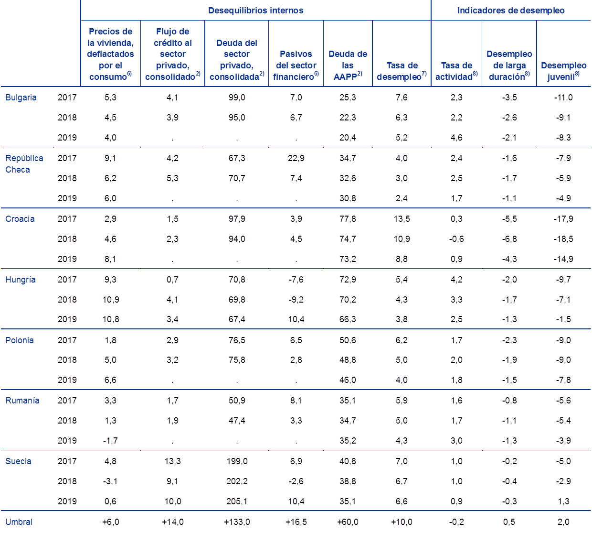Click the 'Desequilibrios internos' header
Viewport: 592px width, 533px height.
[x=255, y=11]
